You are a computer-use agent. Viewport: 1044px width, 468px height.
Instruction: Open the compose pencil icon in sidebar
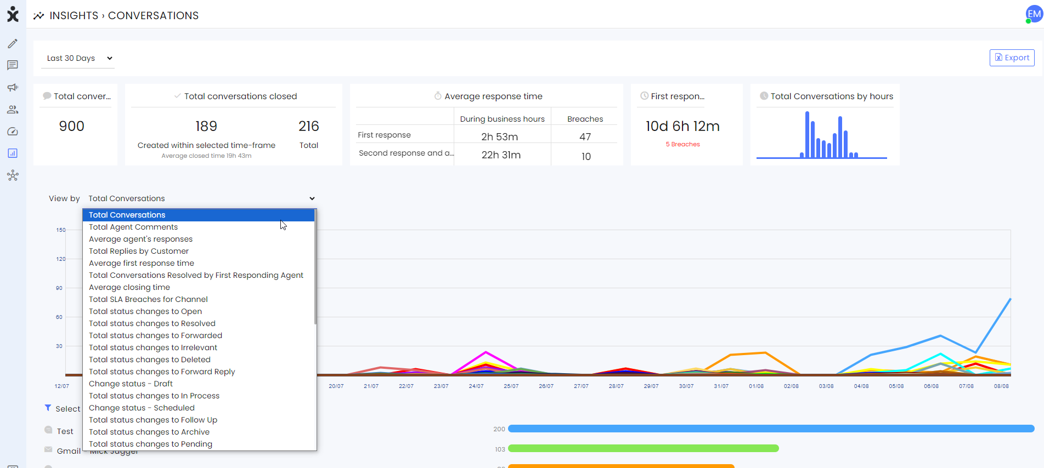(x=13, y=43)
